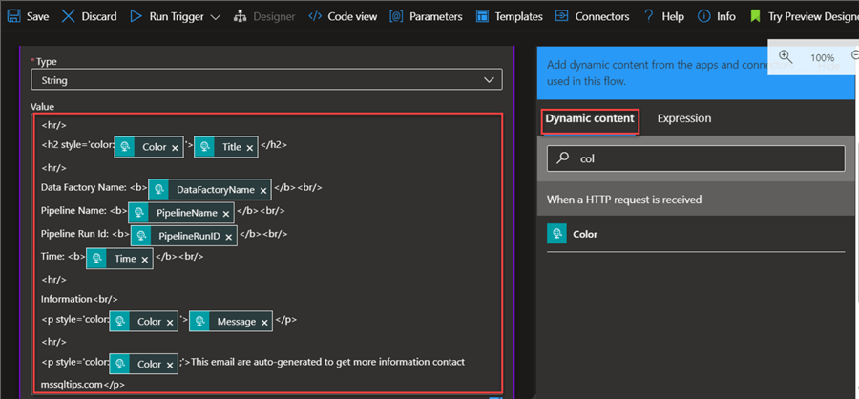The width and height of the screenshot is (859, 399).
Task: Expand the Run Trigger dropdown arrow
Action: click(x=214, y=16)
